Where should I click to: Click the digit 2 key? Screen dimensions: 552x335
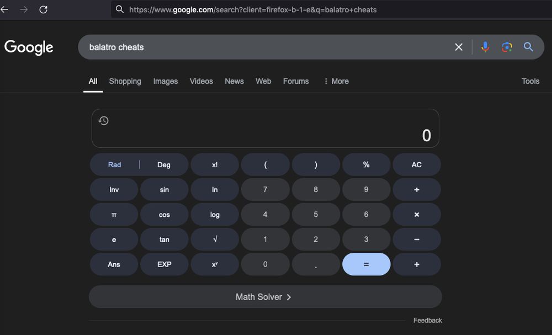pyautogui.click(x=316, y=240)
